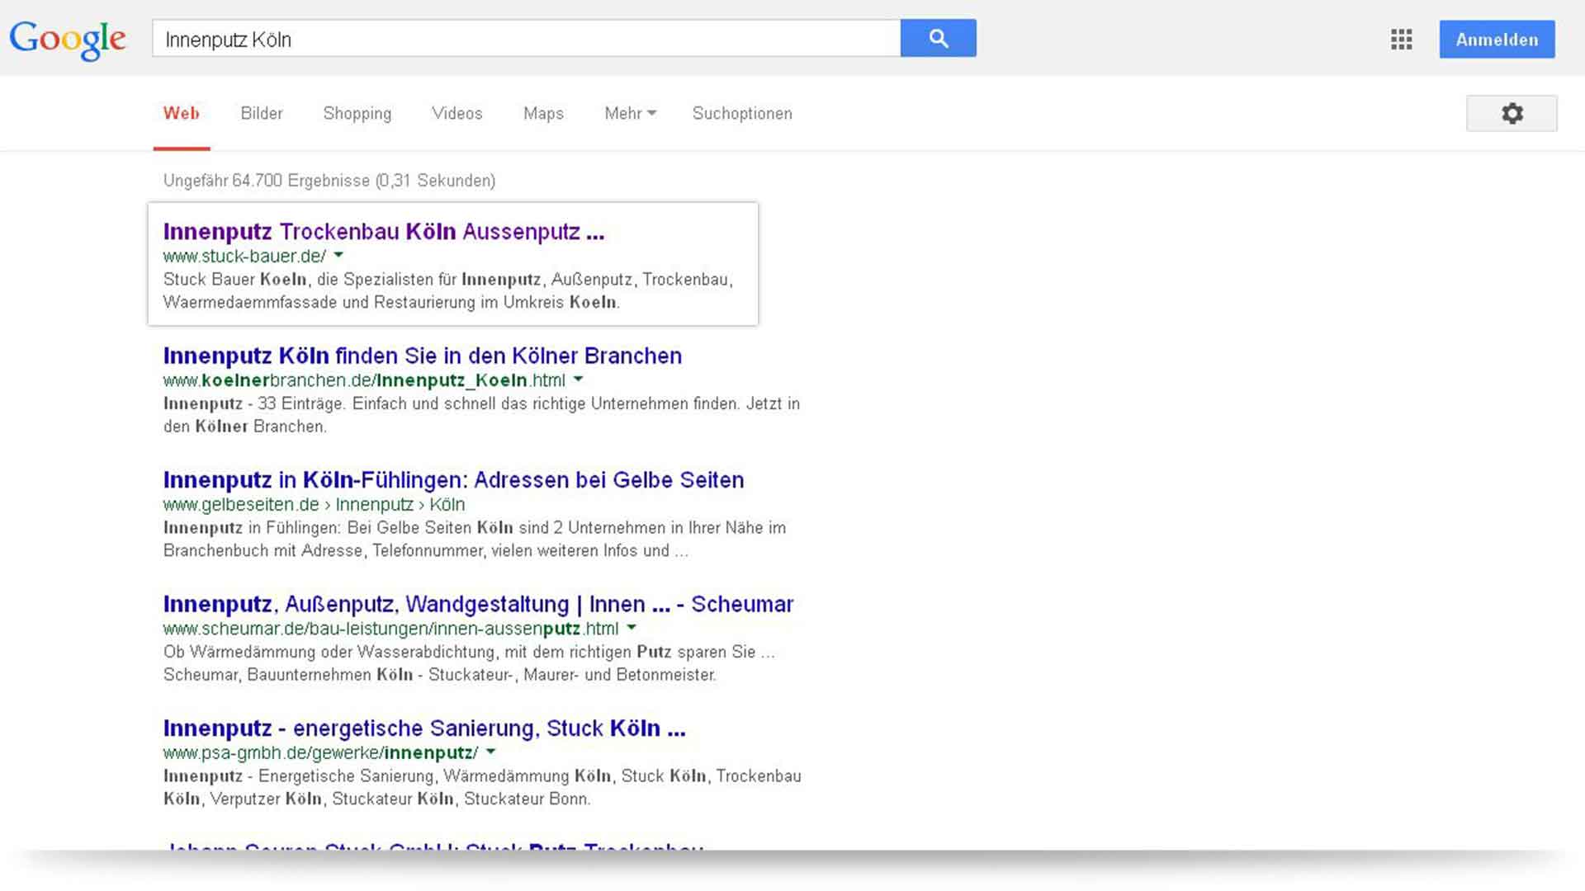
Task: Expand arrow next to www.stuck-bauer.de/
Action: pyautogui.click(x=338, y=256)
